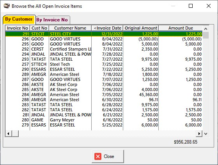Select invoice 291 STEEL CITY row
Viewport: 218px width, 165px height.
(104, 34)
